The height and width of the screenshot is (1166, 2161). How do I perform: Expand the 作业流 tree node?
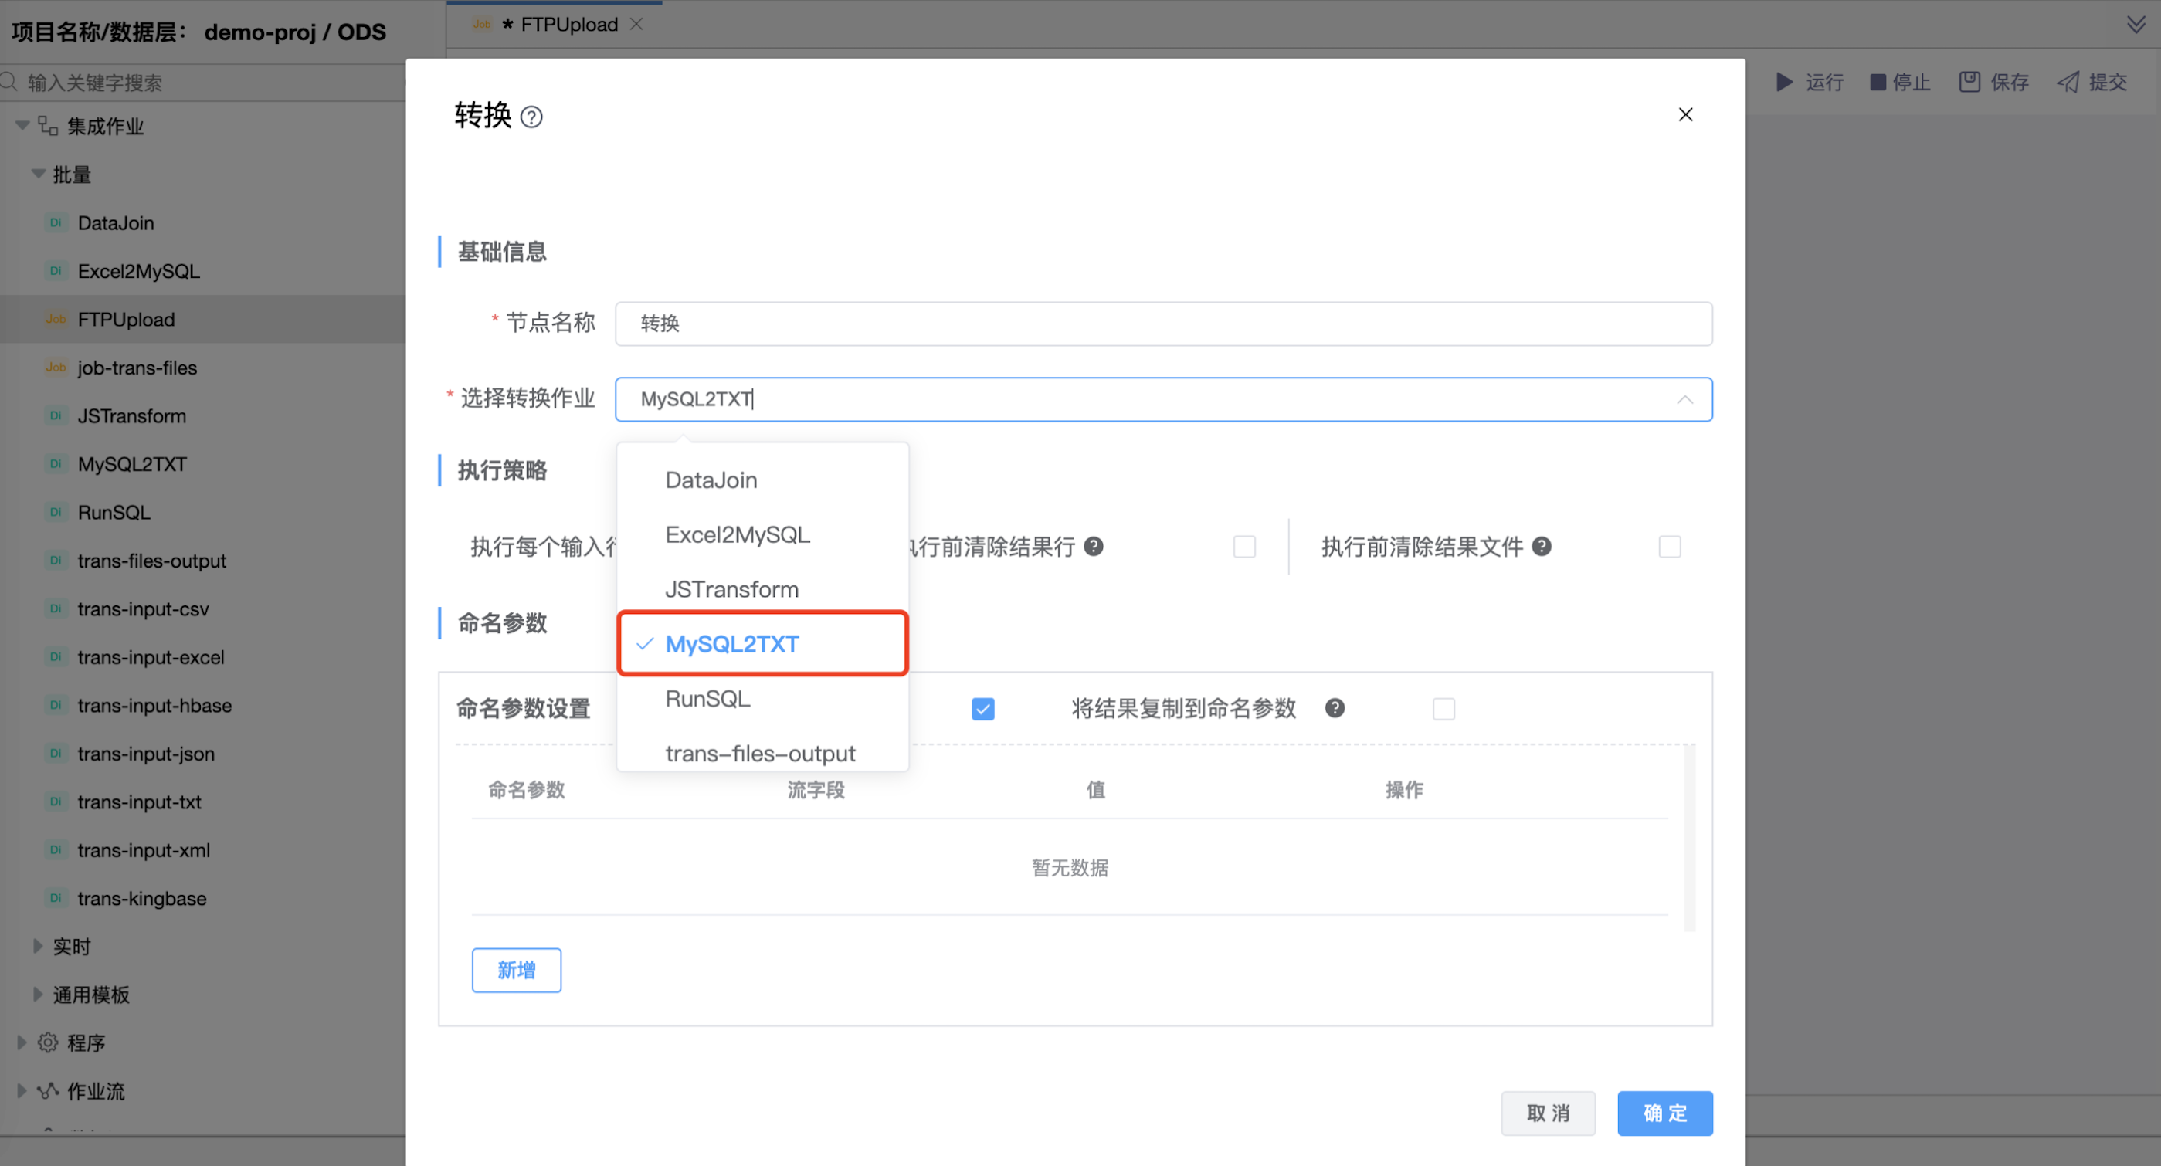coord(22,1090)
